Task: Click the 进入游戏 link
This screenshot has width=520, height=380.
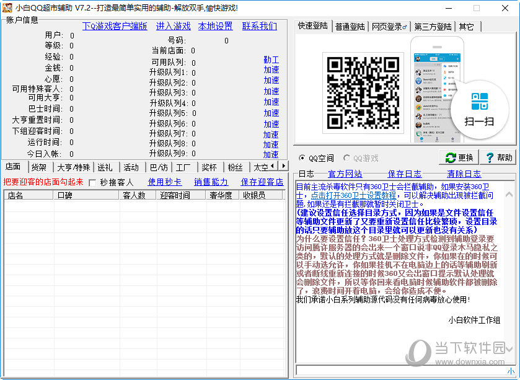Action: [x=174, y=26]
